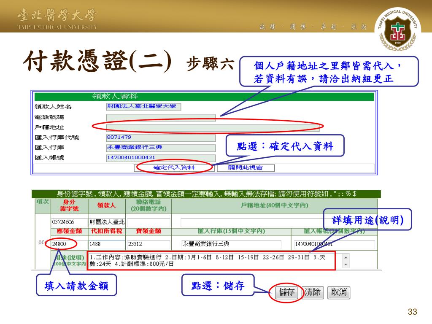Click the 領款人姓名 label
This screenshot has height=324, width=432.
pyautogui.click(x=53, y=107)
